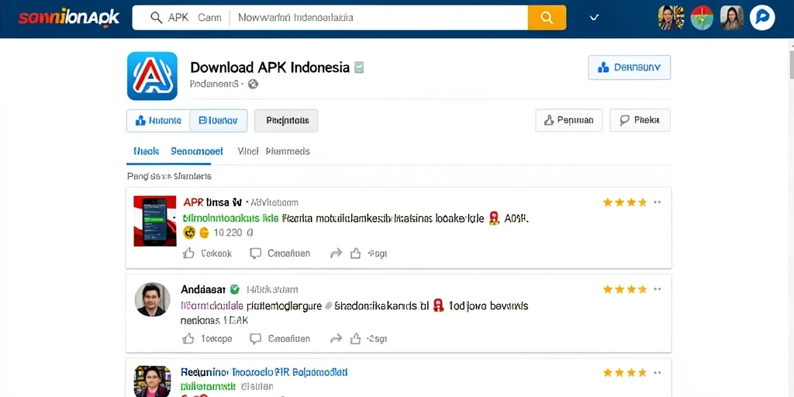
Task: Click the green text link in the first post
Action: [x=230, y=219]
